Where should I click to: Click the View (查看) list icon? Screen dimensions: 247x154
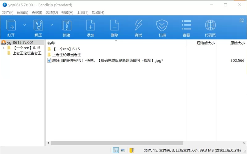click(x=186, y=25)
